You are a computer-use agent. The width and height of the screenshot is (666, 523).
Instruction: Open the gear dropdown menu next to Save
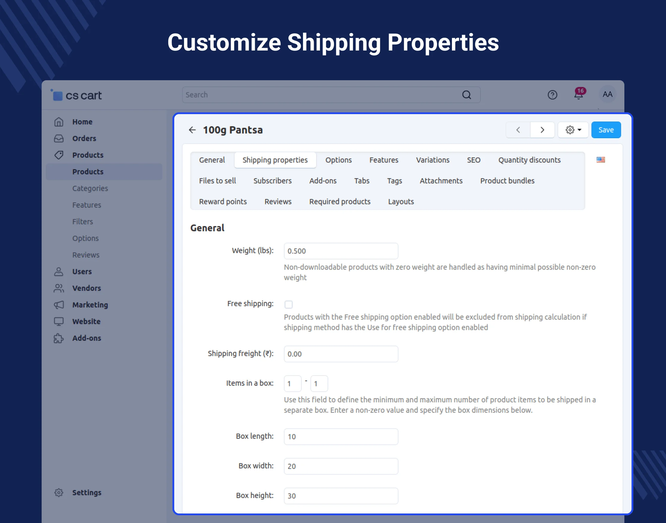click(573, 130)
